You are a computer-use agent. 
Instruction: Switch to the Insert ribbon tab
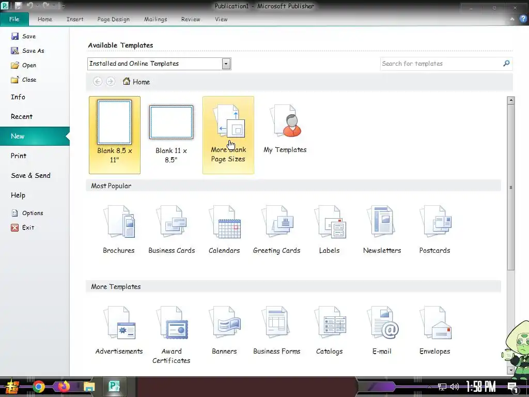click(75, 19)
